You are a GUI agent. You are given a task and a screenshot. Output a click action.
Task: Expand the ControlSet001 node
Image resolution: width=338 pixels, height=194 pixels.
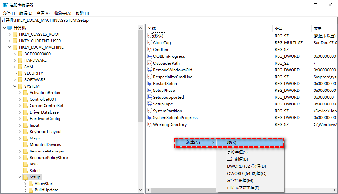tap(21, 99)
